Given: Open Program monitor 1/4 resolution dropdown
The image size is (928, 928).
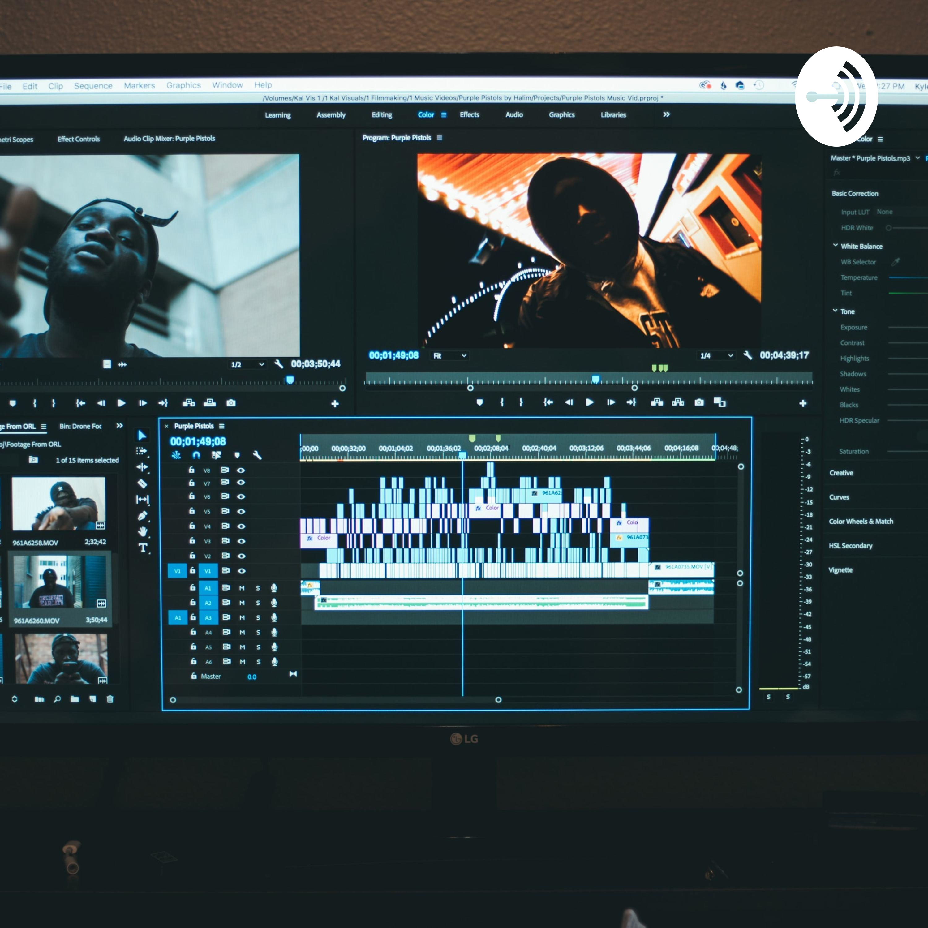Looking at the screenshot, I should coord(717,355).
